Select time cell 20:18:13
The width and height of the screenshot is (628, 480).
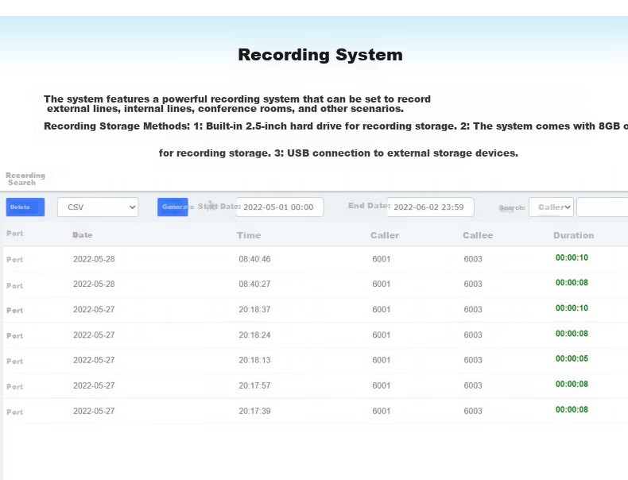coord(254,360)
